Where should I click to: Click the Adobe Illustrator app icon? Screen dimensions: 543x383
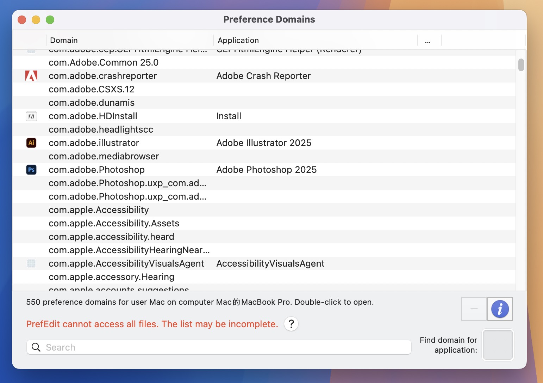(31, 143)
